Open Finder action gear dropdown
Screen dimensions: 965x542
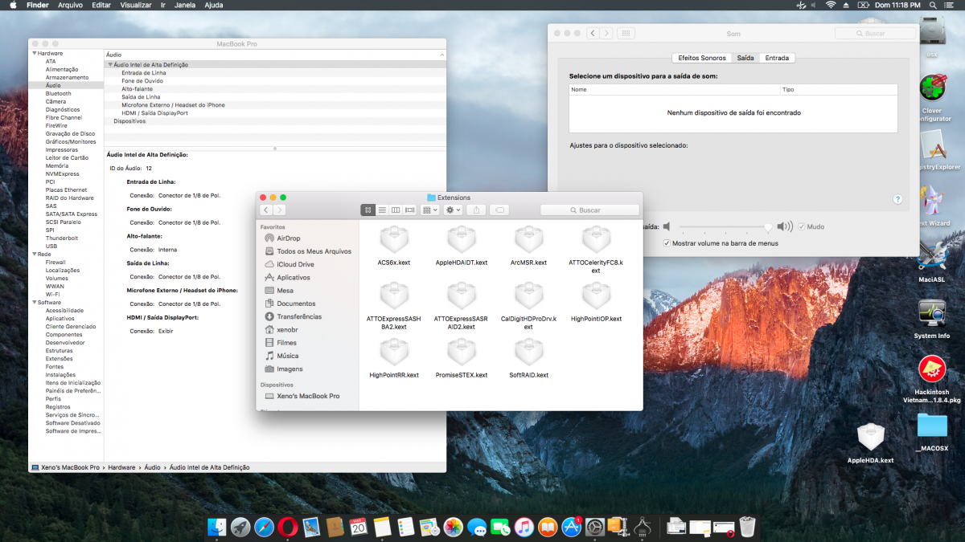[x=453, y=210]
